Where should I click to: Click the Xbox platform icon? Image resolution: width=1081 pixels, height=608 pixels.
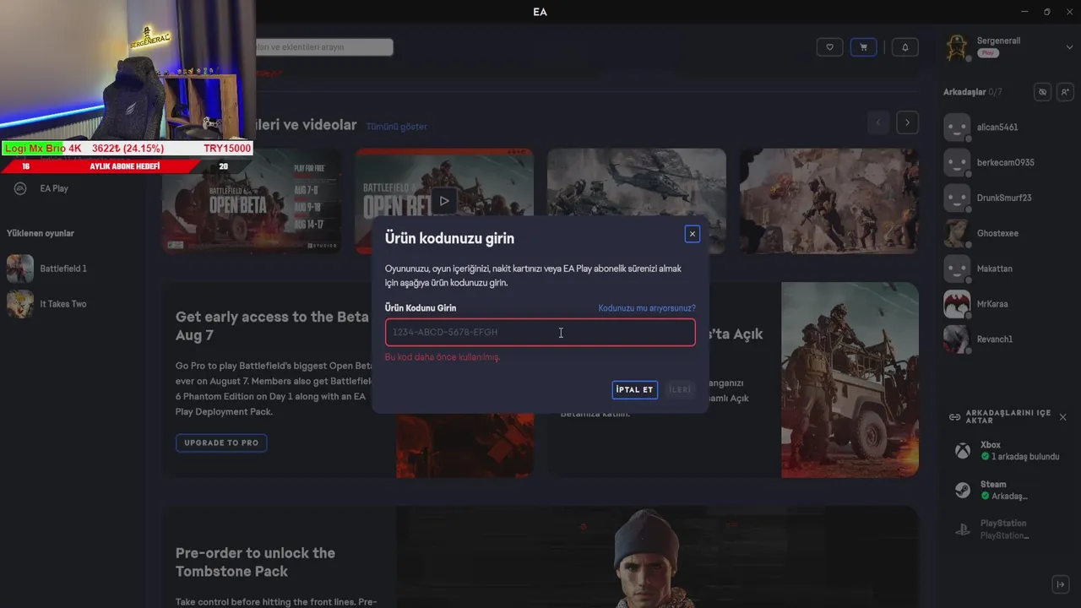click(x=962, y=451)
